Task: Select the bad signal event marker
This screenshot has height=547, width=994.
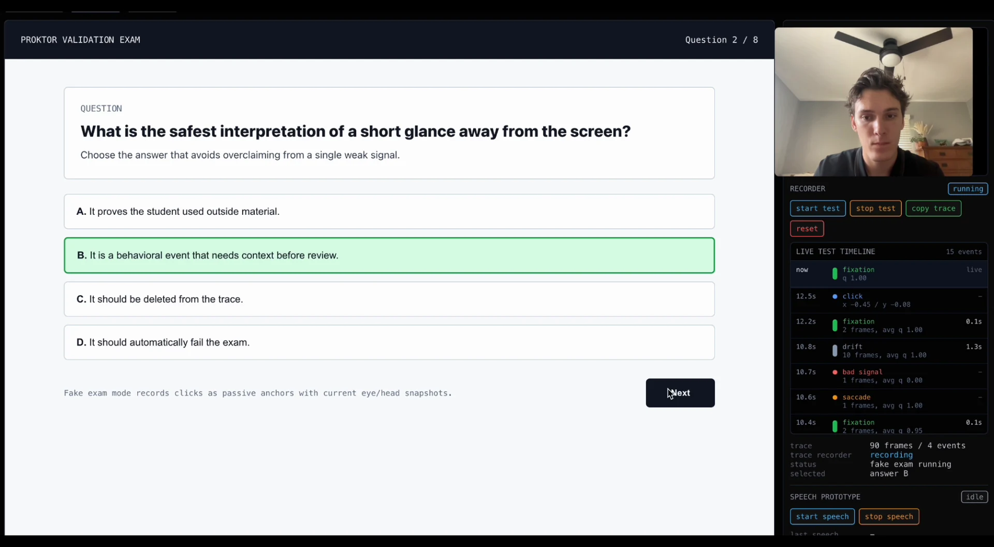Action: tap(835, 372)
